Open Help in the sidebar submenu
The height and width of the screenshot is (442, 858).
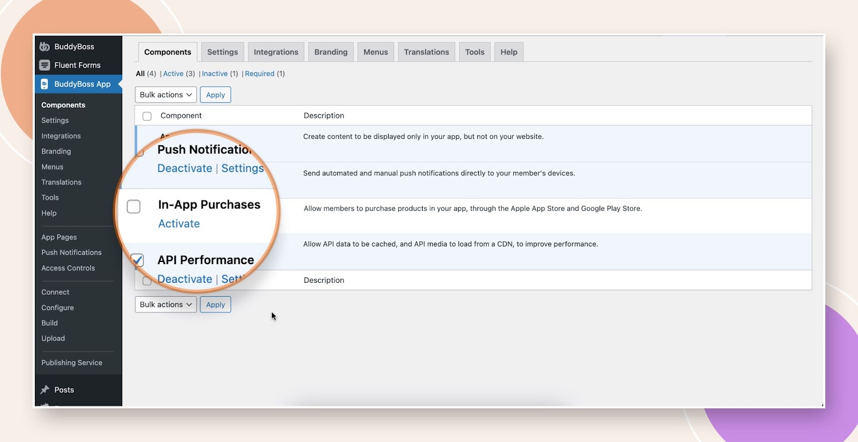tap(49, 213)
